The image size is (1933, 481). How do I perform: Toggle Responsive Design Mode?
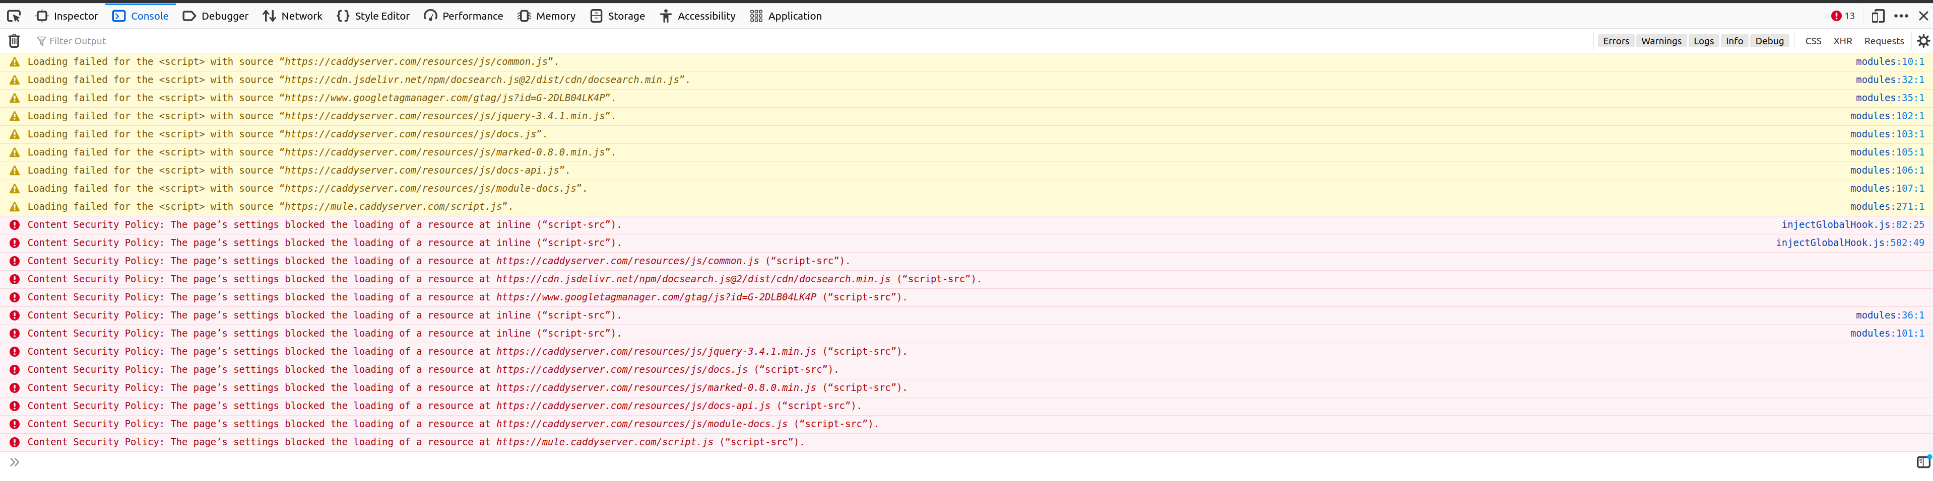coord(1878,15)
